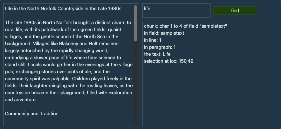Click the "Community and Tradition" heading
This screenshot has height=129, width=281.
(x=32, y=114)
